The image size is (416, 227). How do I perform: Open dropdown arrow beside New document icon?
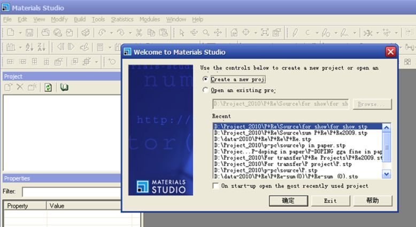20,33
